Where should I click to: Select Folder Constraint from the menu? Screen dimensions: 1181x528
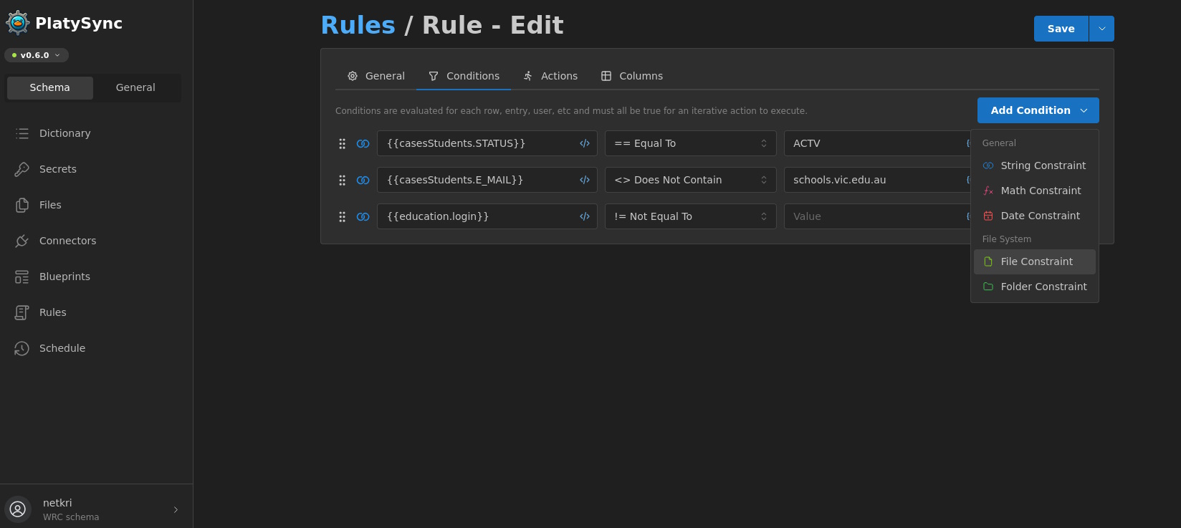pyautogui.click(x=1035, y=287)
